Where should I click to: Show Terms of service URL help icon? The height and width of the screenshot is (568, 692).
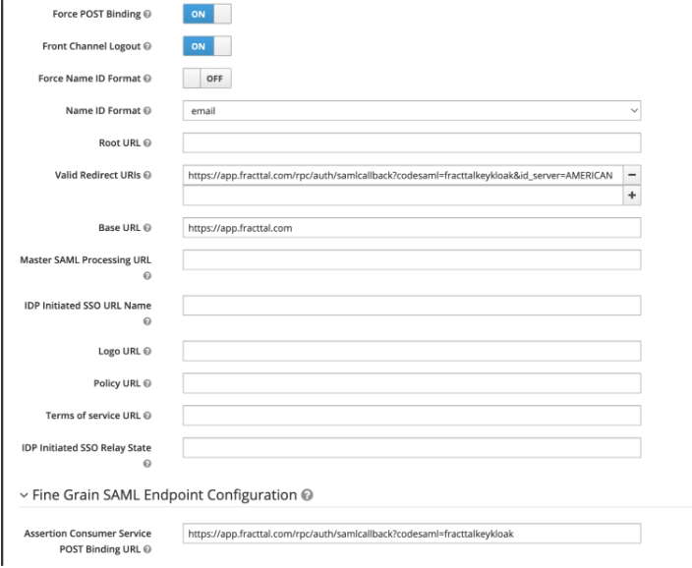pyautogui.click(x=147, y=416)
